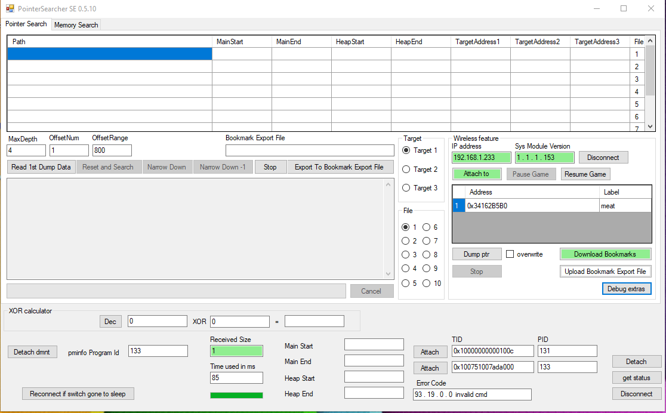
Task: Click the Disconnect button next to Sys Module Version
Action: [603, 158]
